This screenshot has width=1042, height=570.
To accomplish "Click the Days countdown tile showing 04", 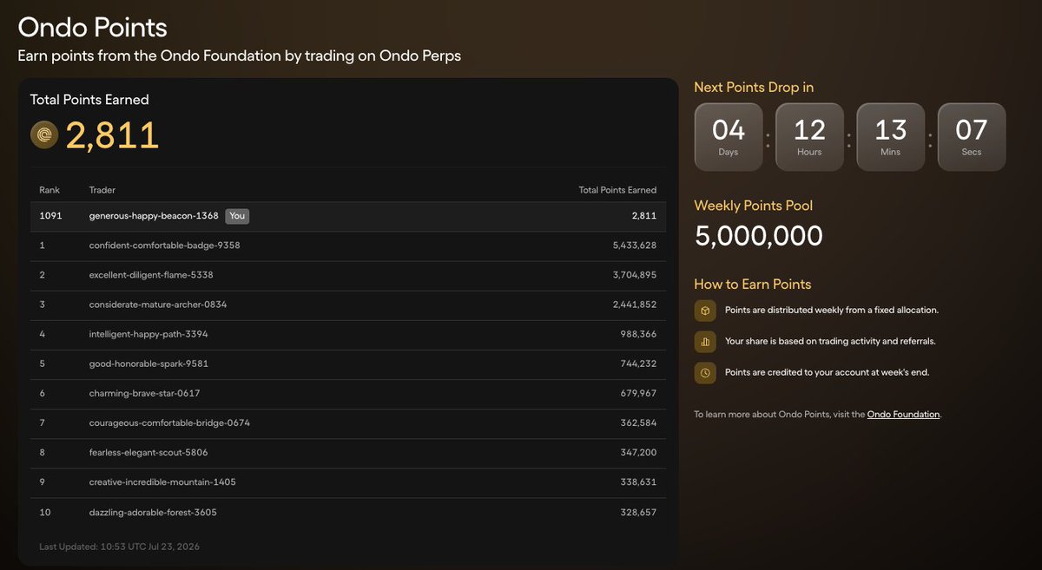I will (729, 137).
